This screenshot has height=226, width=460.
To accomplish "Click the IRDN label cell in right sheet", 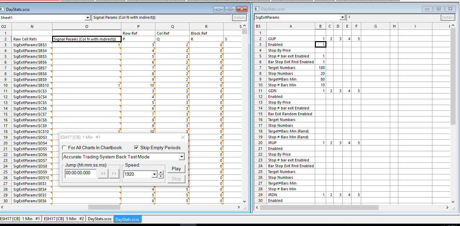I will 291,195.
